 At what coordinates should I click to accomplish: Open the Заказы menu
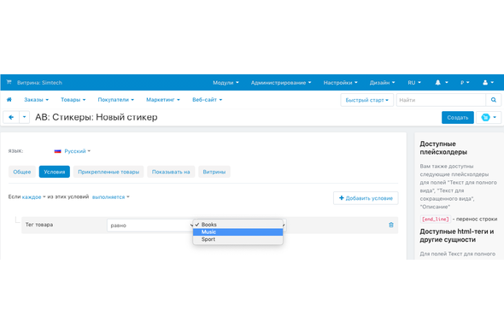coord(36,100)
